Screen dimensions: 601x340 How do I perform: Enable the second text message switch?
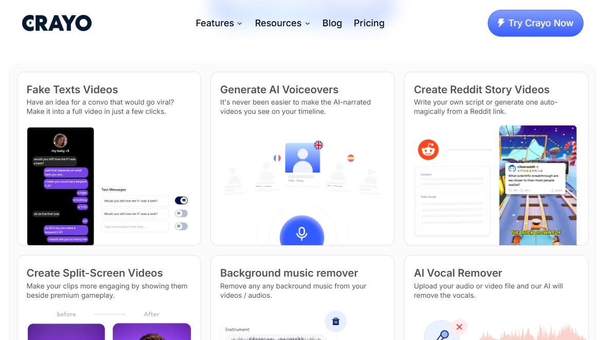pos(181,213)
